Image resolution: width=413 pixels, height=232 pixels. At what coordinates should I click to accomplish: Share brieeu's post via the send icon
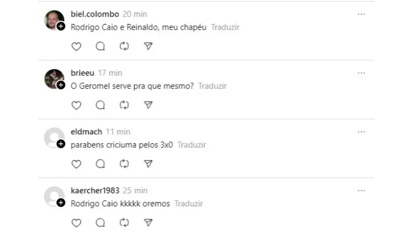coord(148,105)
